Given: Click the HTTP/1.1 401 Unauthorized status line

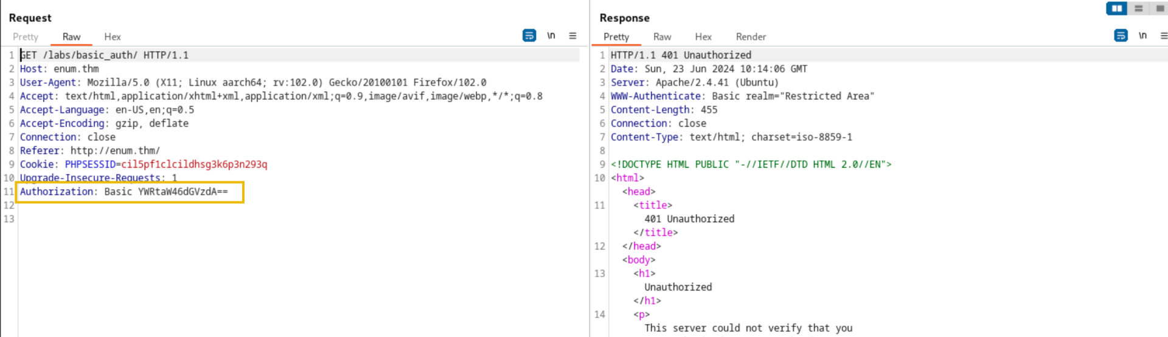Looking at the screenshot, I should (x=681, y=55).
